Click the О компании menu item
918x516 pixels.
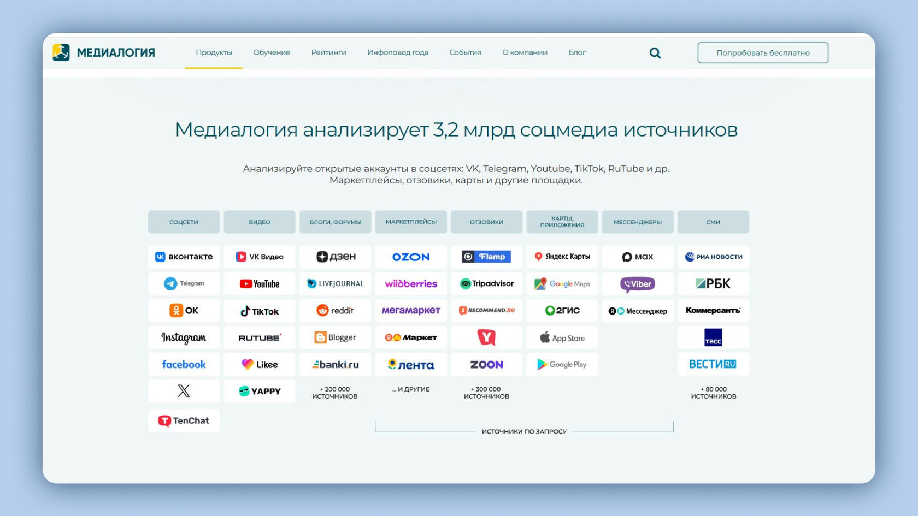pos(525,52)
